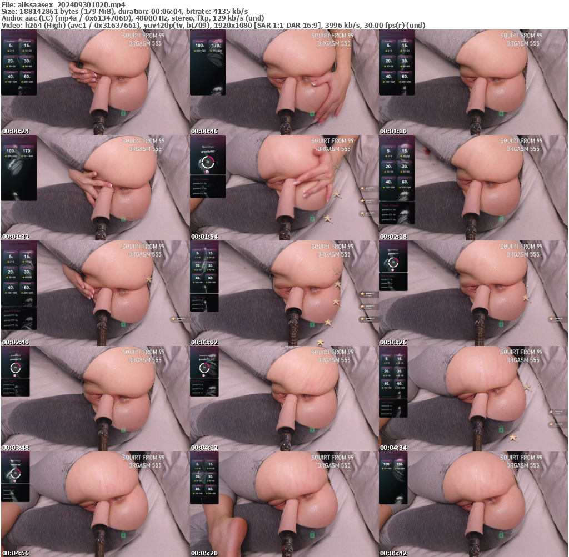
Task: Select the 60-token (200-299) tip menu entry
Action: 27,77
